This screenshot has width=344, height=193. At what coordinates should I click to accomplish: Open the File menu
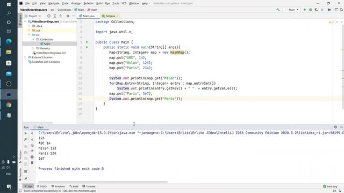click(x=27, y=3)
